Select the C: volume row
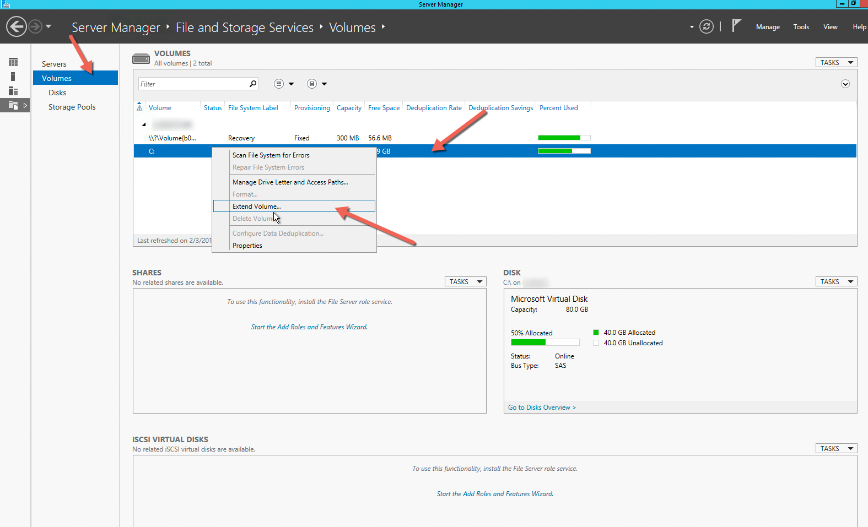This screenshot has width=868, height=527. [x=495, y=151]
